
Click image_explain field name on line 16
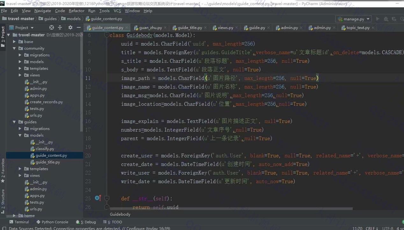pos(139,121)
